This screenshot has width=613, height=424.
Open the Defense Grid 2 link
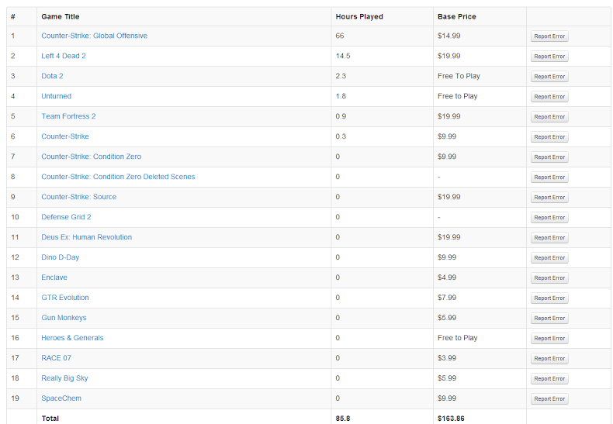click(x=66, y=217)
